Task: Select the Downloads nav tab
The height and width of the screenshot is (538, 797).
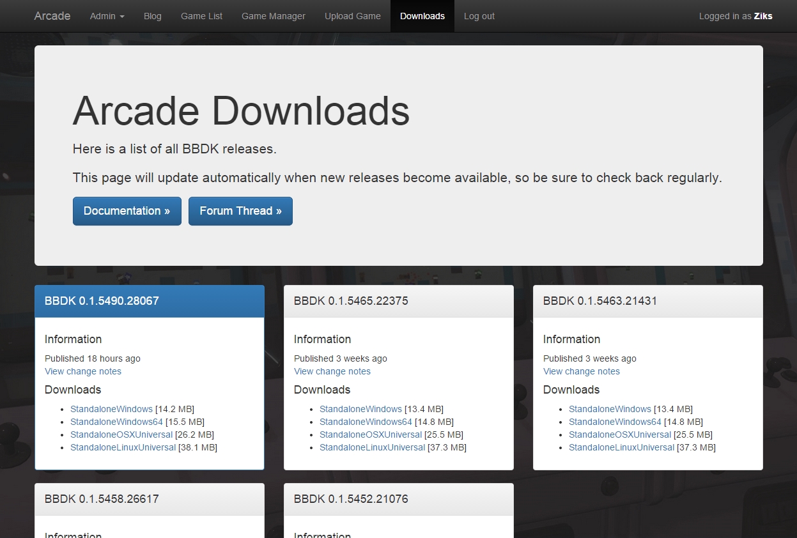Action: pyautogui.click(x=422, y=16)
